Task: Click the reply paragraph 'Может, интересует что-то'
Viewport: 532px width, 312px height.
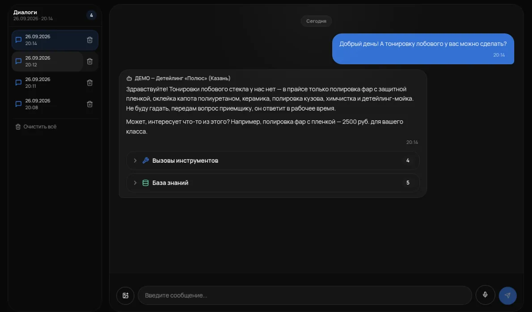Action: [x=265, y=127]
